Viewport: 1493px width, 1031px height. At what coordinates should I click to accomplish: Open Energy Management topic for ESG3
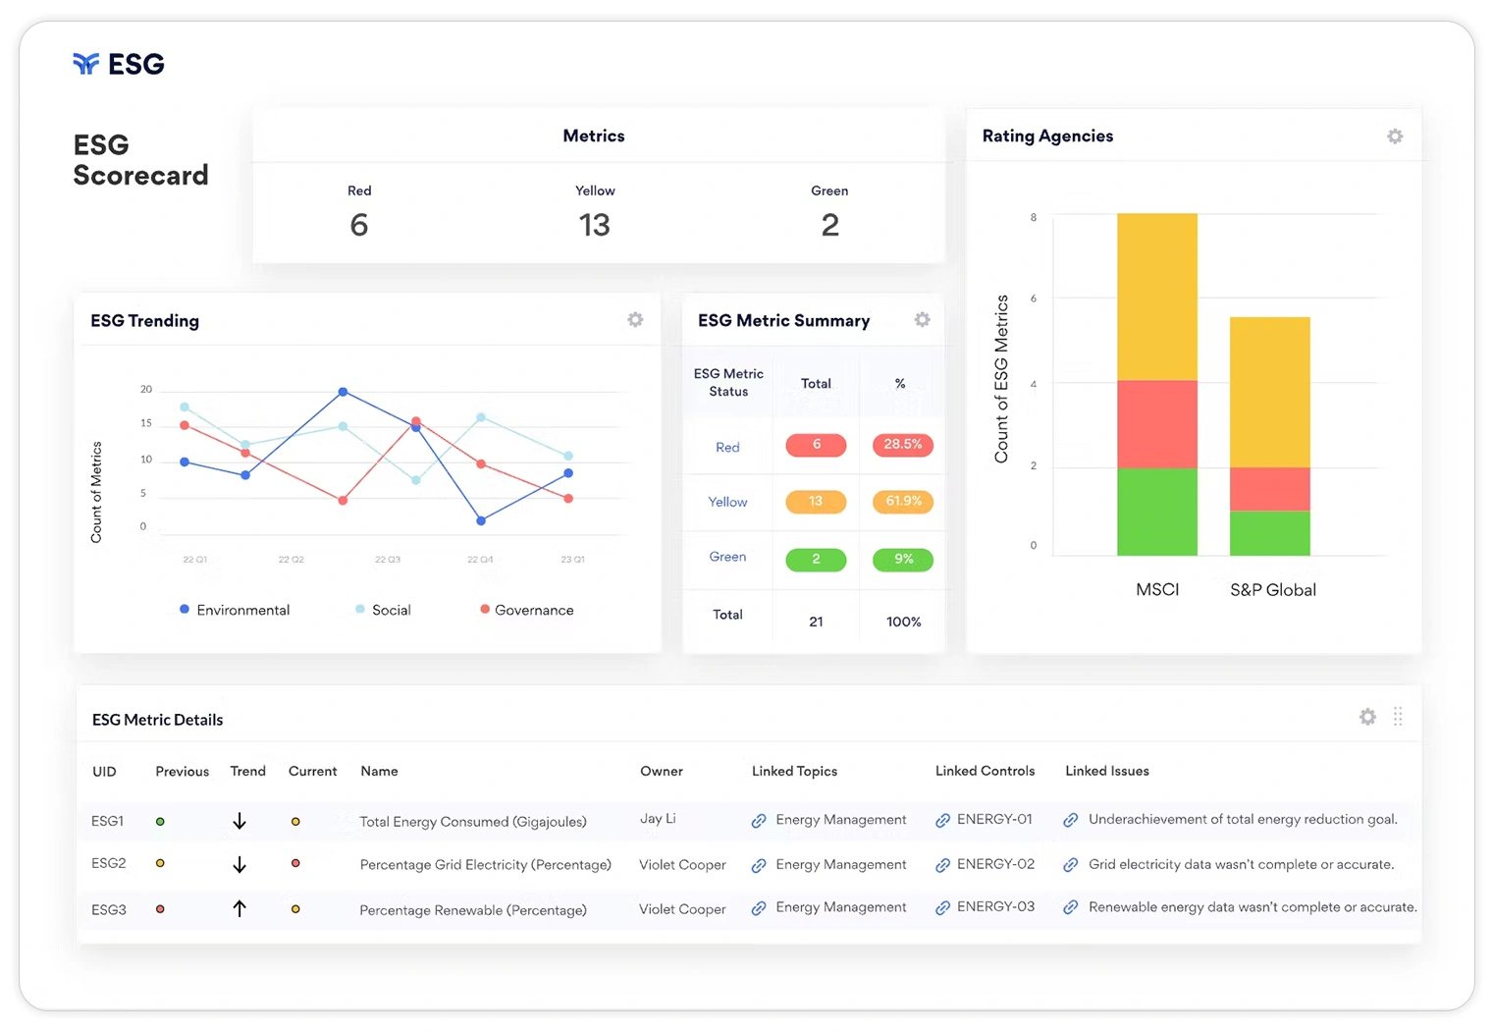(840, 907)
